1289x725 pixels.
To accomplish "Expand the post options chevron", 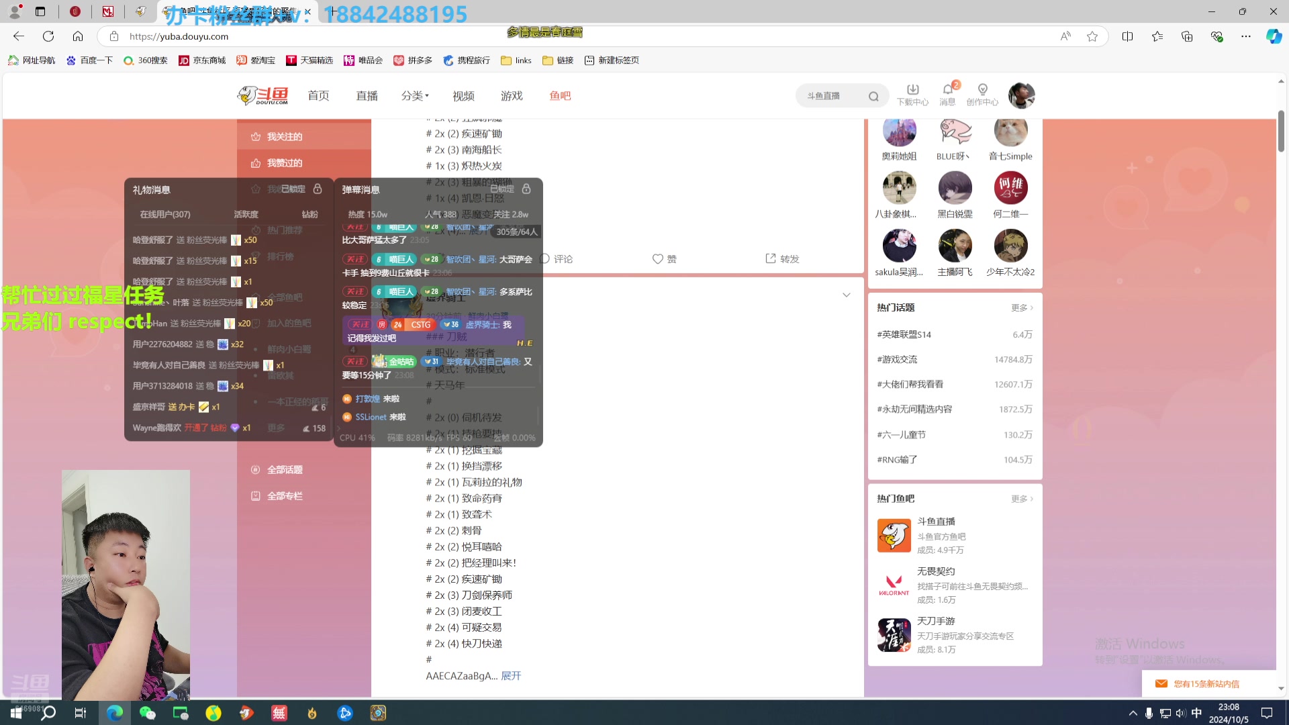I will [x=846, y=295].
